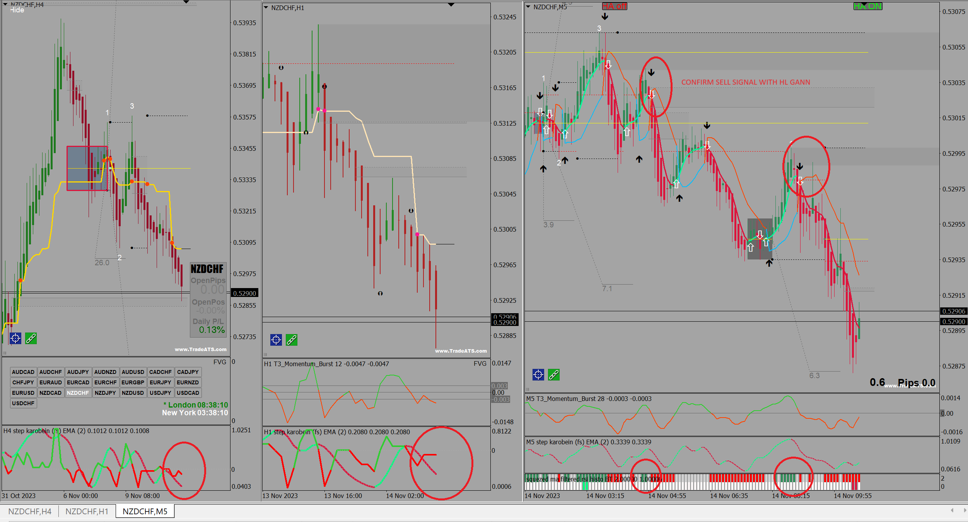The height and width of the screenshot is (522, 968).
Task: Switch to NZDCHF,H4 chart tab
Action: pos(30,512)
